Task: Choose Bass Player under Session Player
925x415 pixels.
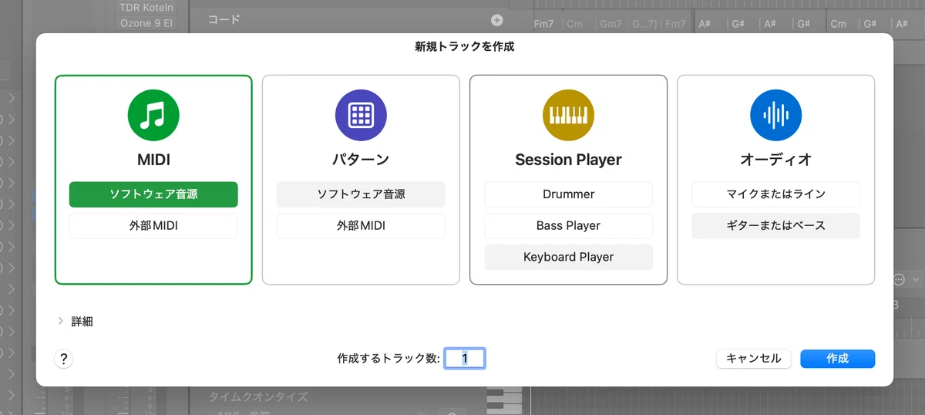Action: click(568, 226)
